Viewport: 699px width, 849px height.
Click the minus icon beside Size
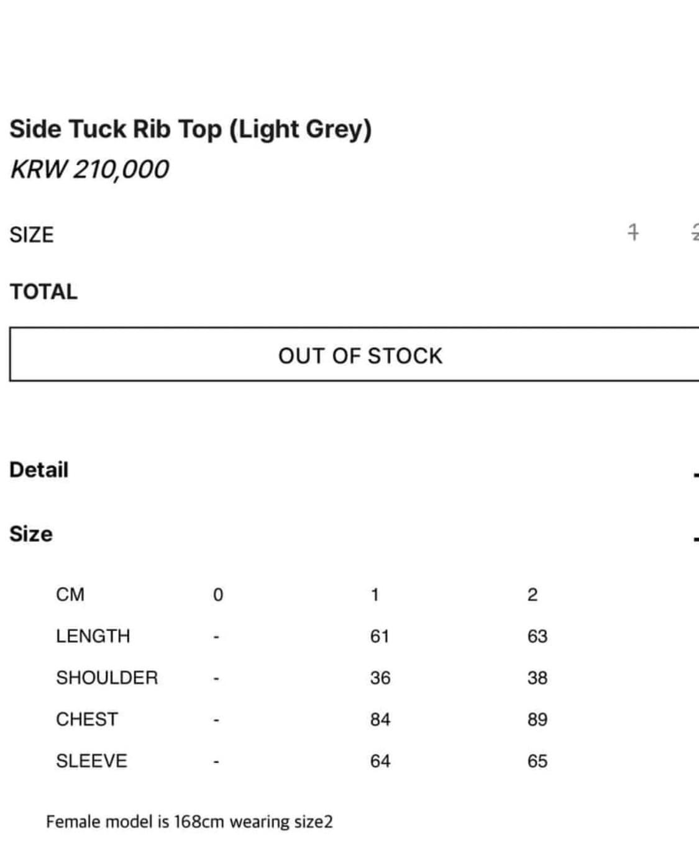point(695,535)
